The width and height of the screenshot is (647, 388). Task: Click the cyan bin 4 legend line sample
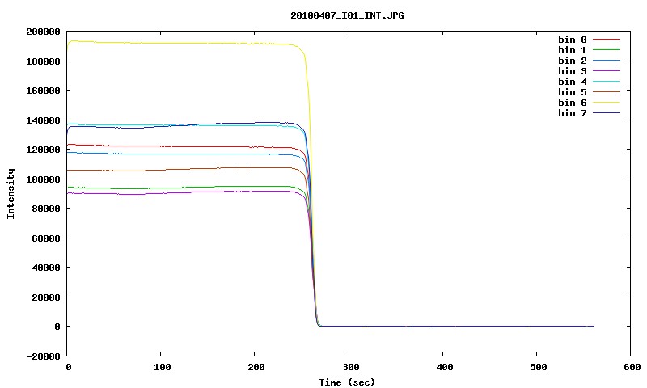click(606, 81)
